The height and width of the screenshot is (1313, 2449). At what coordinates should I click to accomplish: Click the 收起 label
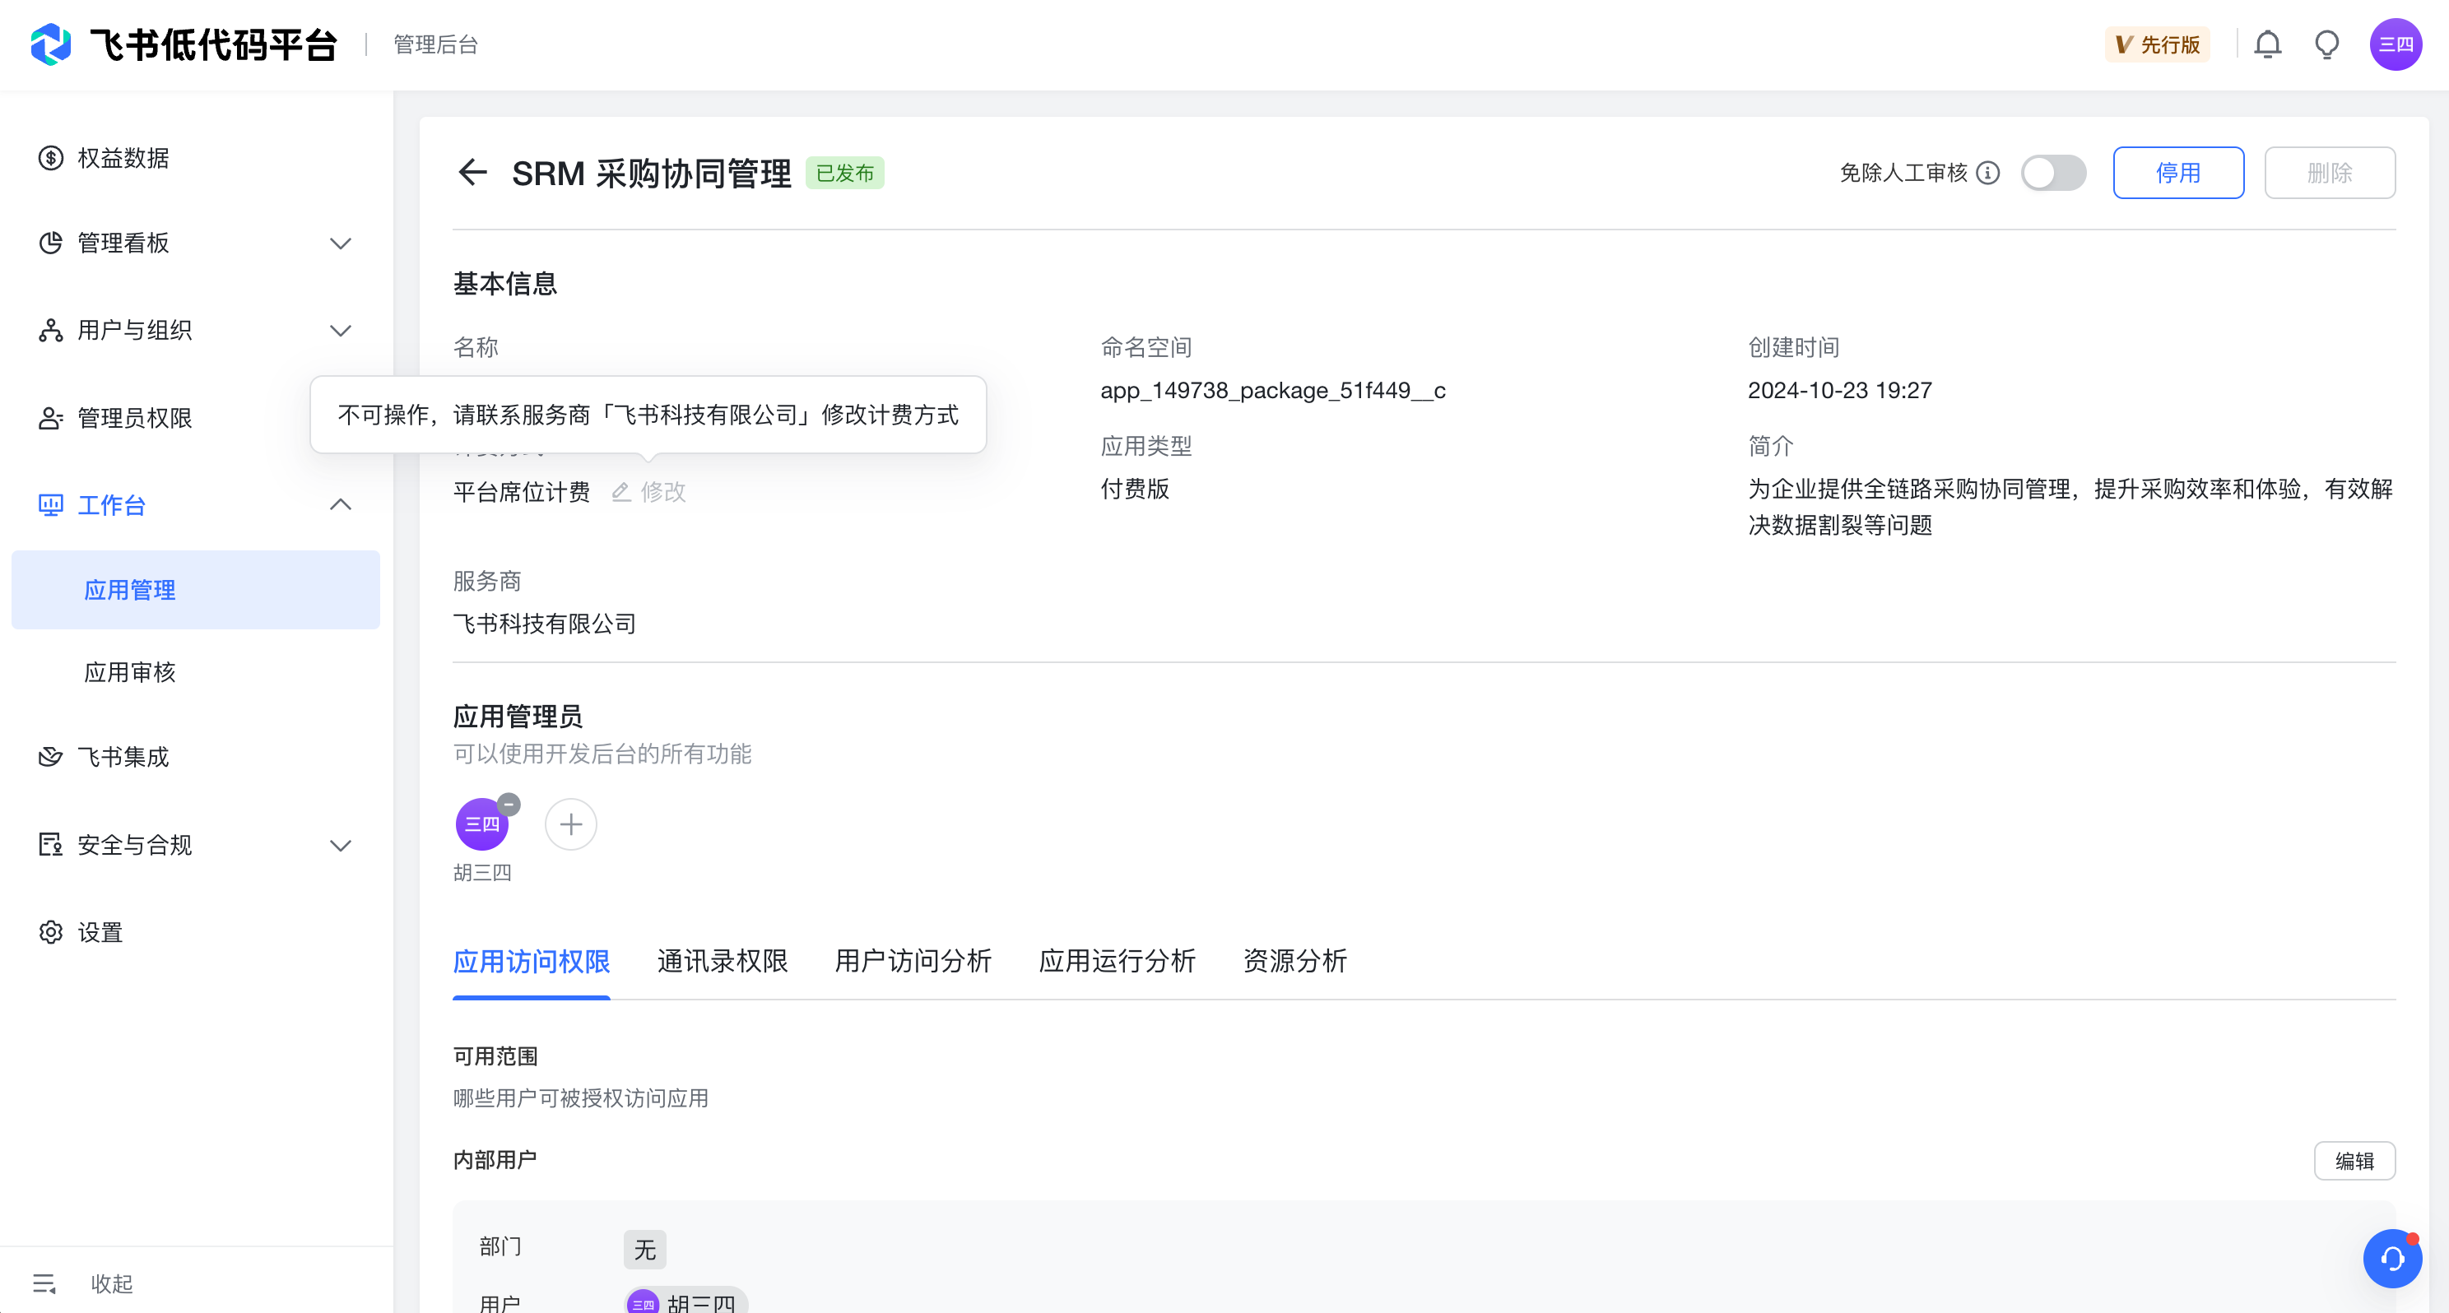coord(112,1283)
